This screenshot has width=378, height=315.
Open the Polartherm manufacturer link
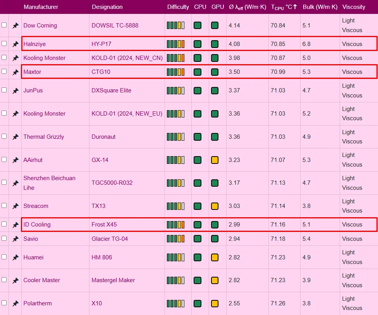click(37, 303)
